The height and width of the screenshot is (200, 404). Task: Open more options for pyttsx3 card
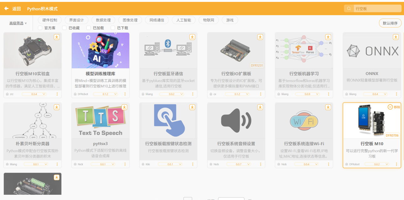(x=125, y=164)
